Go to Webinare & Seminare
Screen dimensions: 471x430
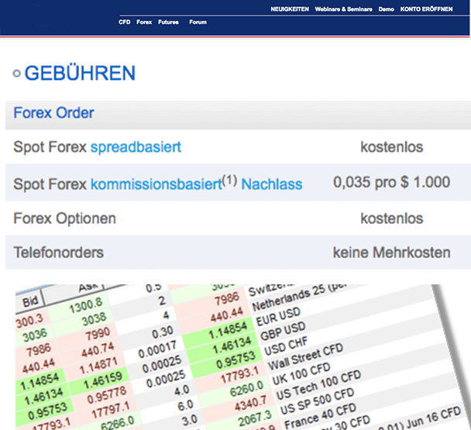pos(343,9)
